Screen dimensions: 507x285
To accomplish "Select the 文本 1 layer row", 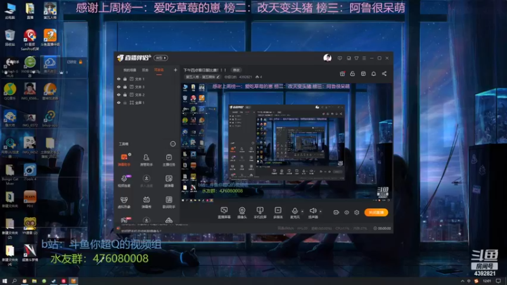I will click(147, 79).
